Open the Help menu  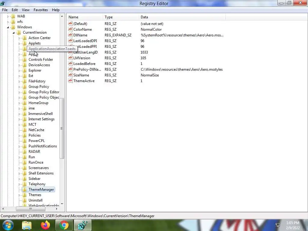(56, 10)
